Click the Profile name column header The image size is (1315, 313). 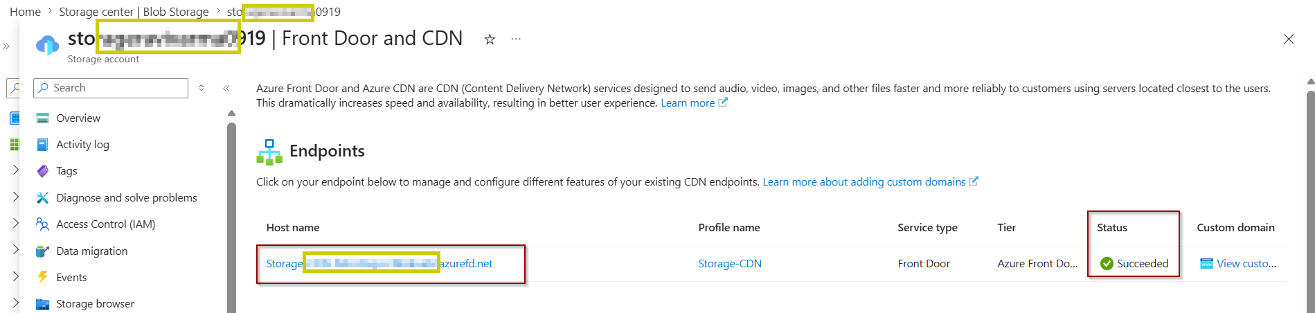728,228
